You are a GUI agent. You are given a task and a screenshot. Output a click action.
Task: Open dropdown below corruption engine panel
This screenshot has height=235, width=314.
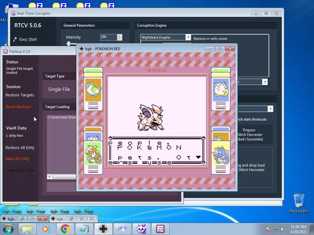click(265, 82)
